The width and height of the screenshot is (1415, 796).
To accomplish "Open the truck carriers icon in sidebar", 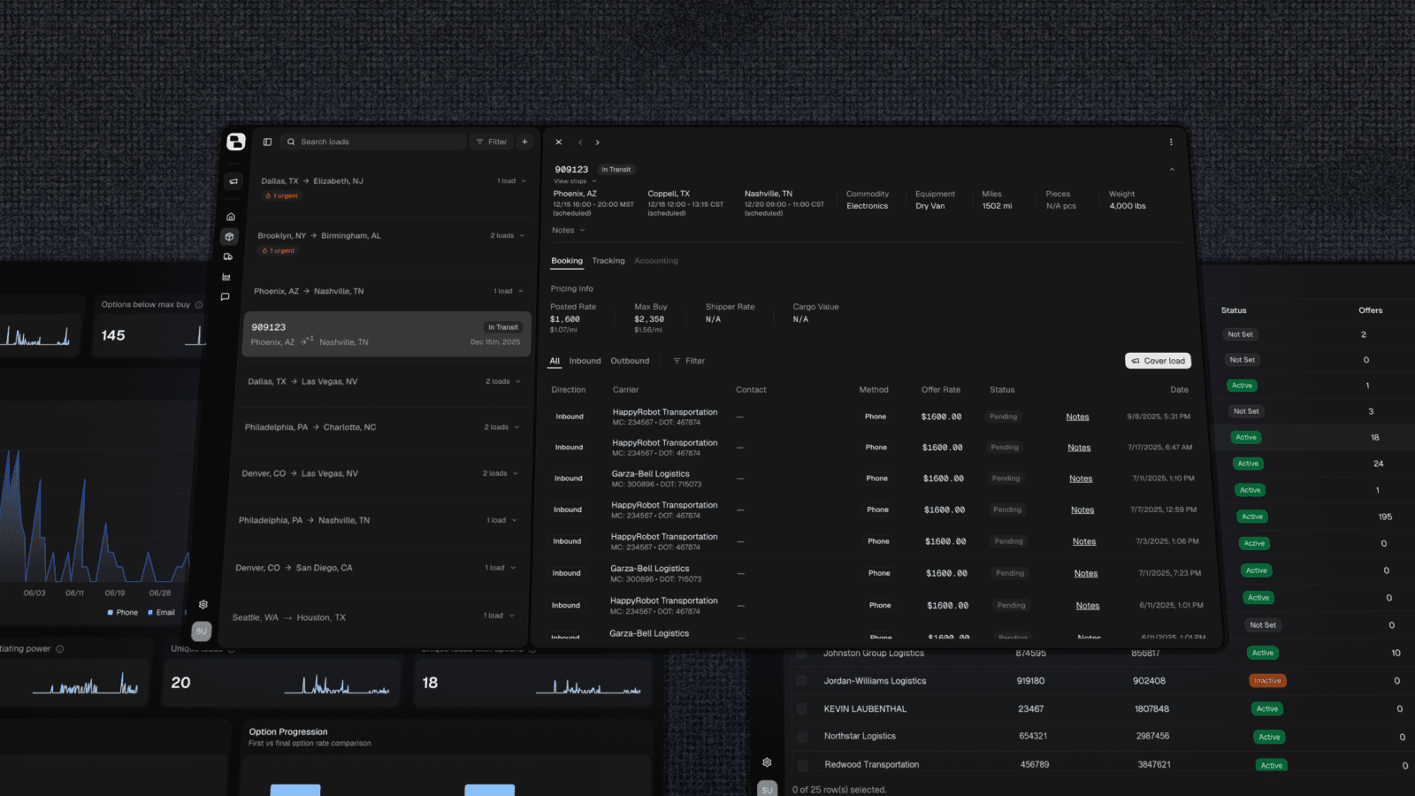I will pyautogui.click(x=228, y=256).
